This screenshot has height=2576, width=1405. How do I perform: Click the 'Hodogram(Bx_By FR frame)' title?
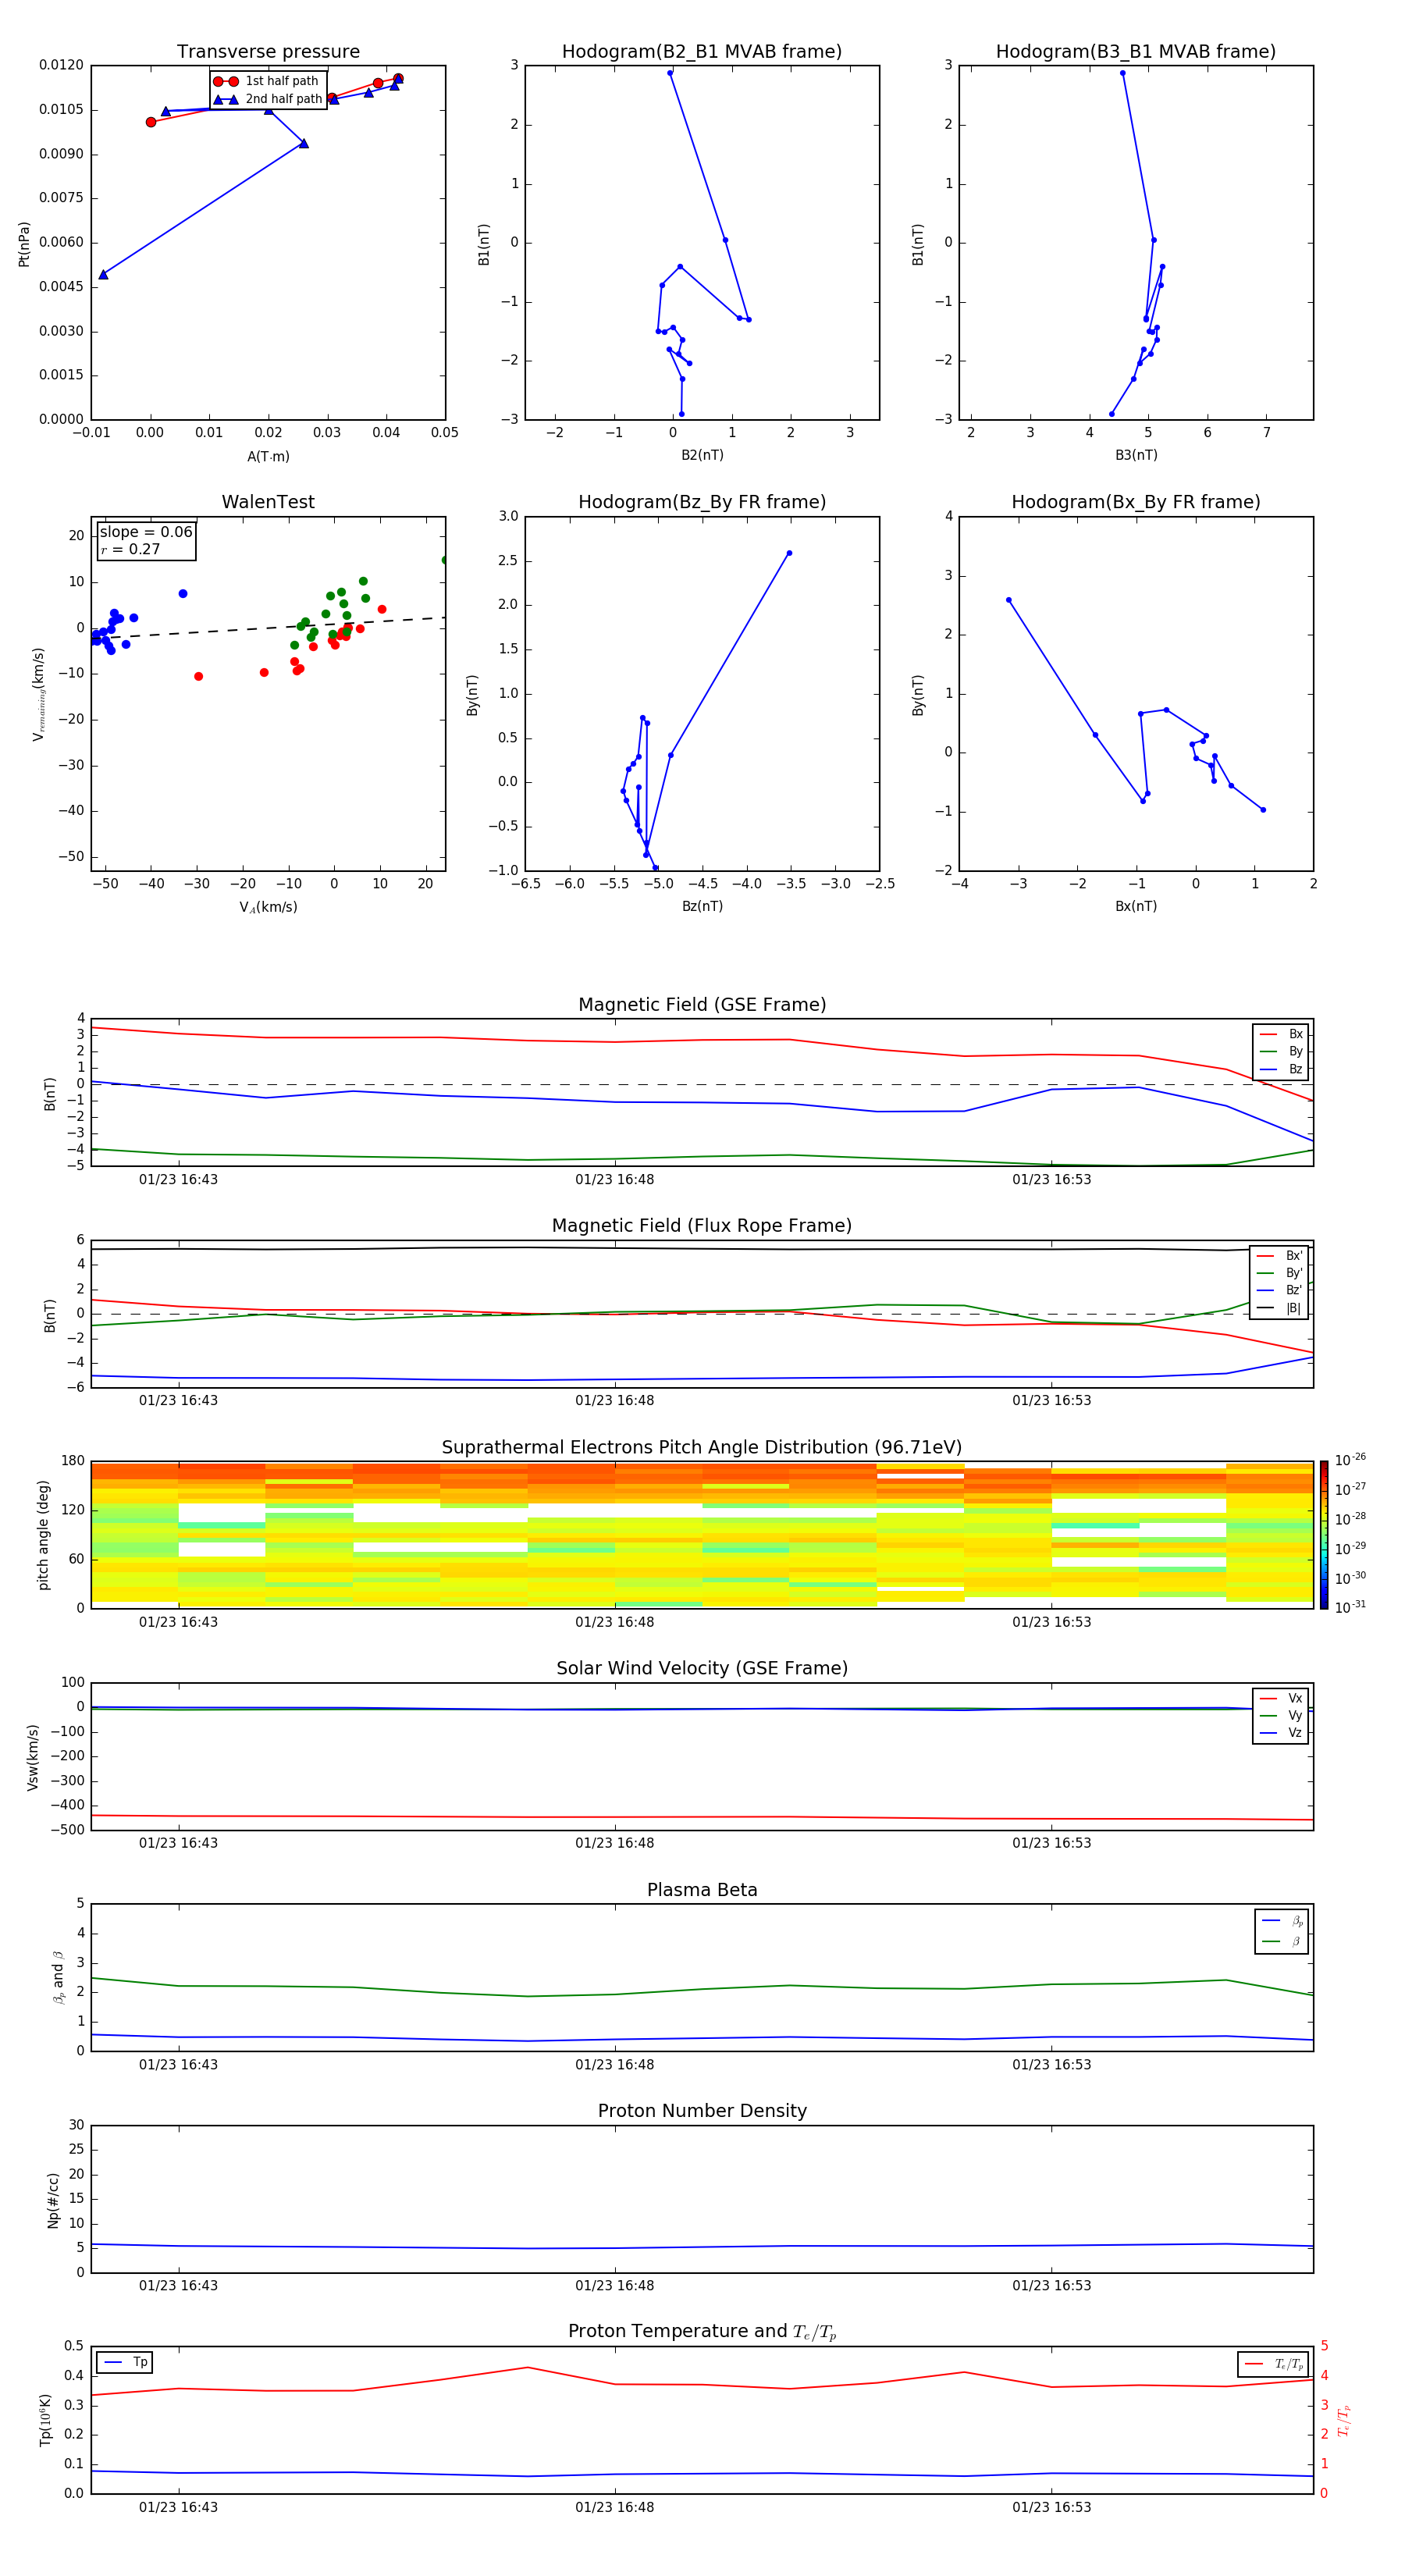pyautogui.click(x=1136, y=502)
